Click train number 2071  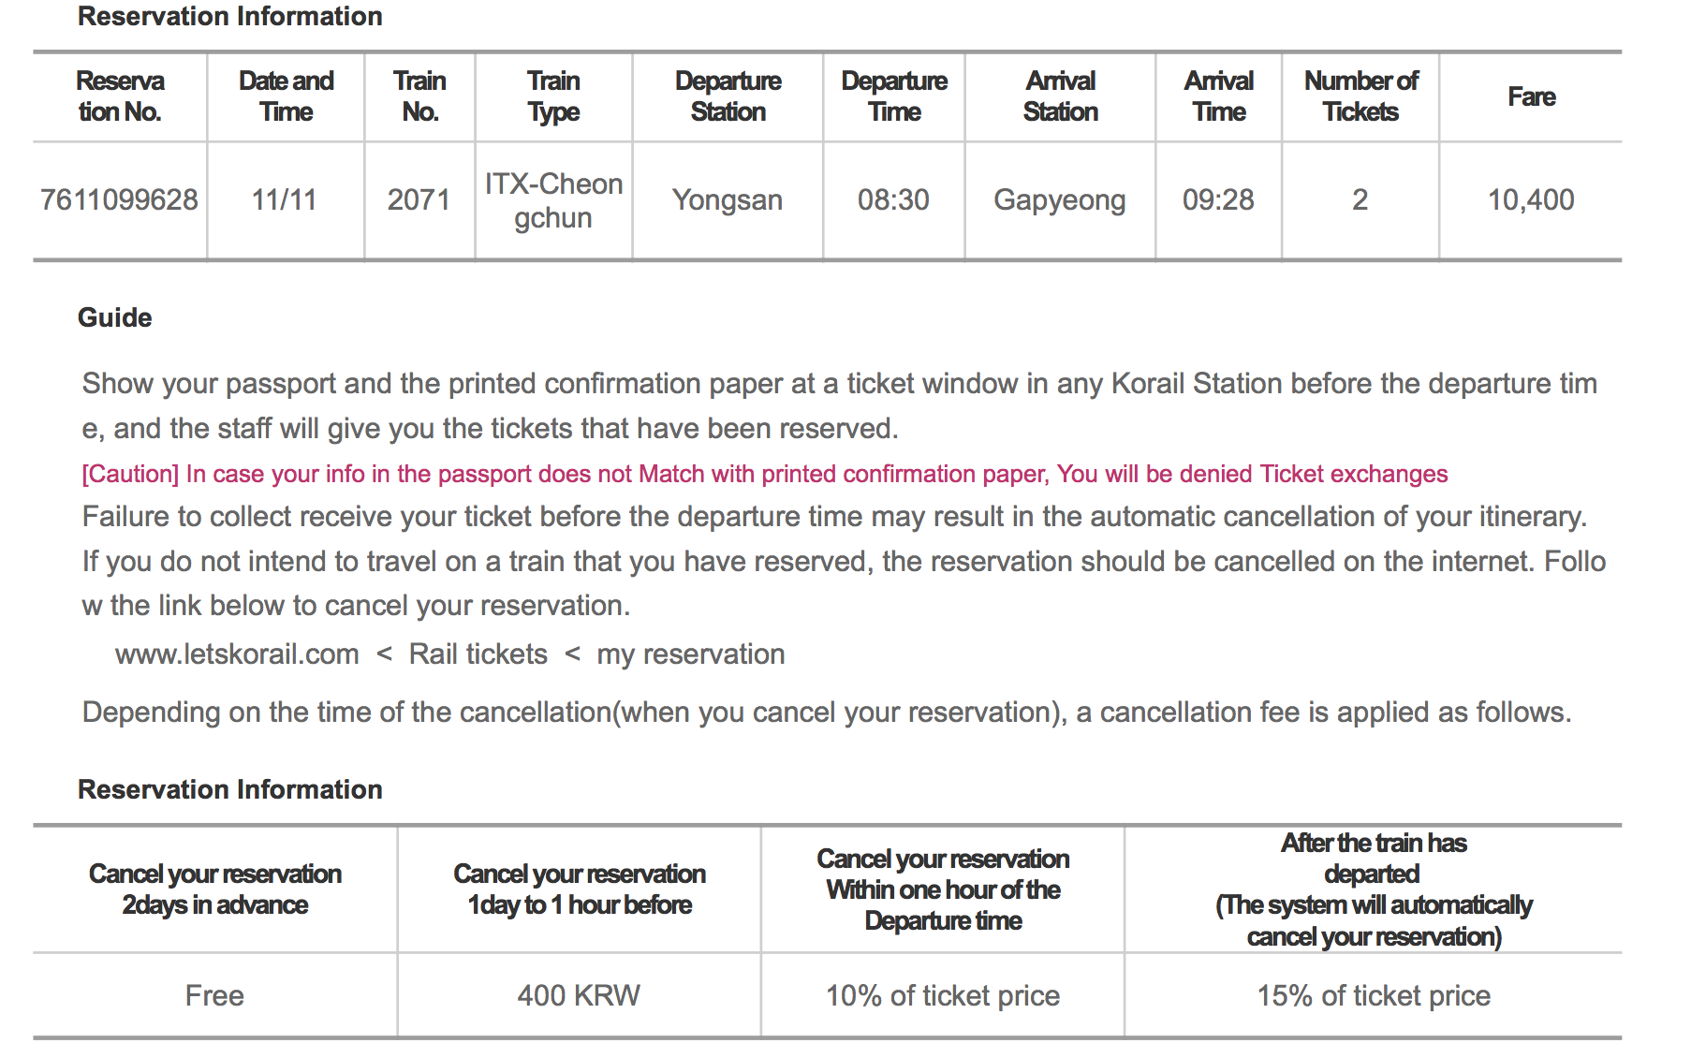(419, 199)
